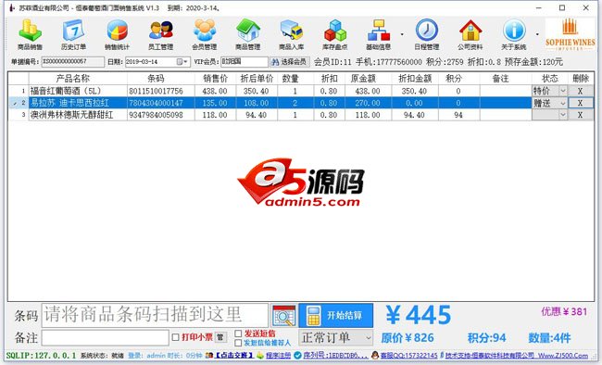Click 销售价 column header
Image resolution: width=602 pixels, height=365 pixels.
(x=216, y=79)
